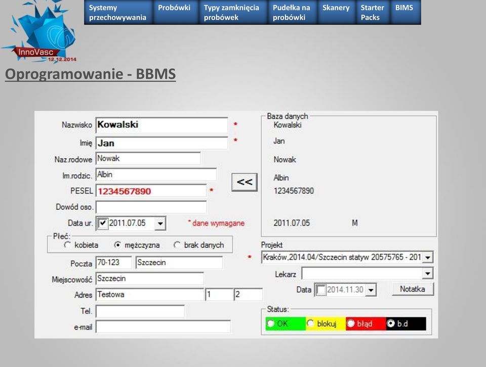Go to the Skanery tab
Viewport: 486px width, 367px height.
tap(336, 12)
